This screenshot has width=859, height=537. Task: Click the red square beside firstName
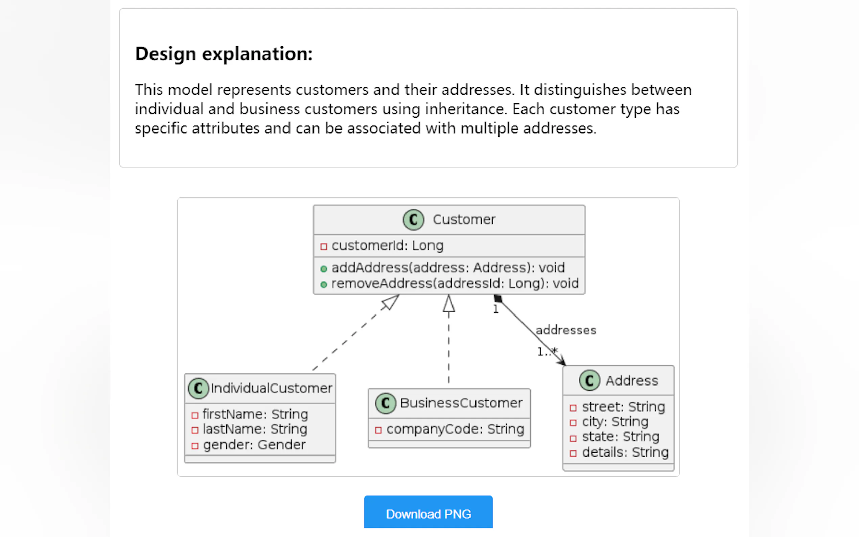click(x=194, y=415)
